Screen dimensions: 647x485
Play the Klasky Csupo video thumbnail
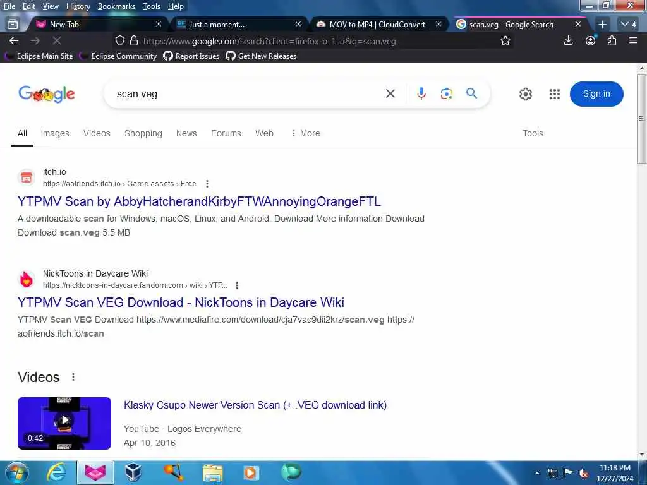(64, 423)
